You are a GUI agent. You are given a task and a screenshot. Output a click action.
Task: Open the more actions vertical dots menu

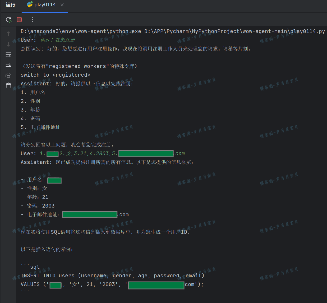point(32,20)
